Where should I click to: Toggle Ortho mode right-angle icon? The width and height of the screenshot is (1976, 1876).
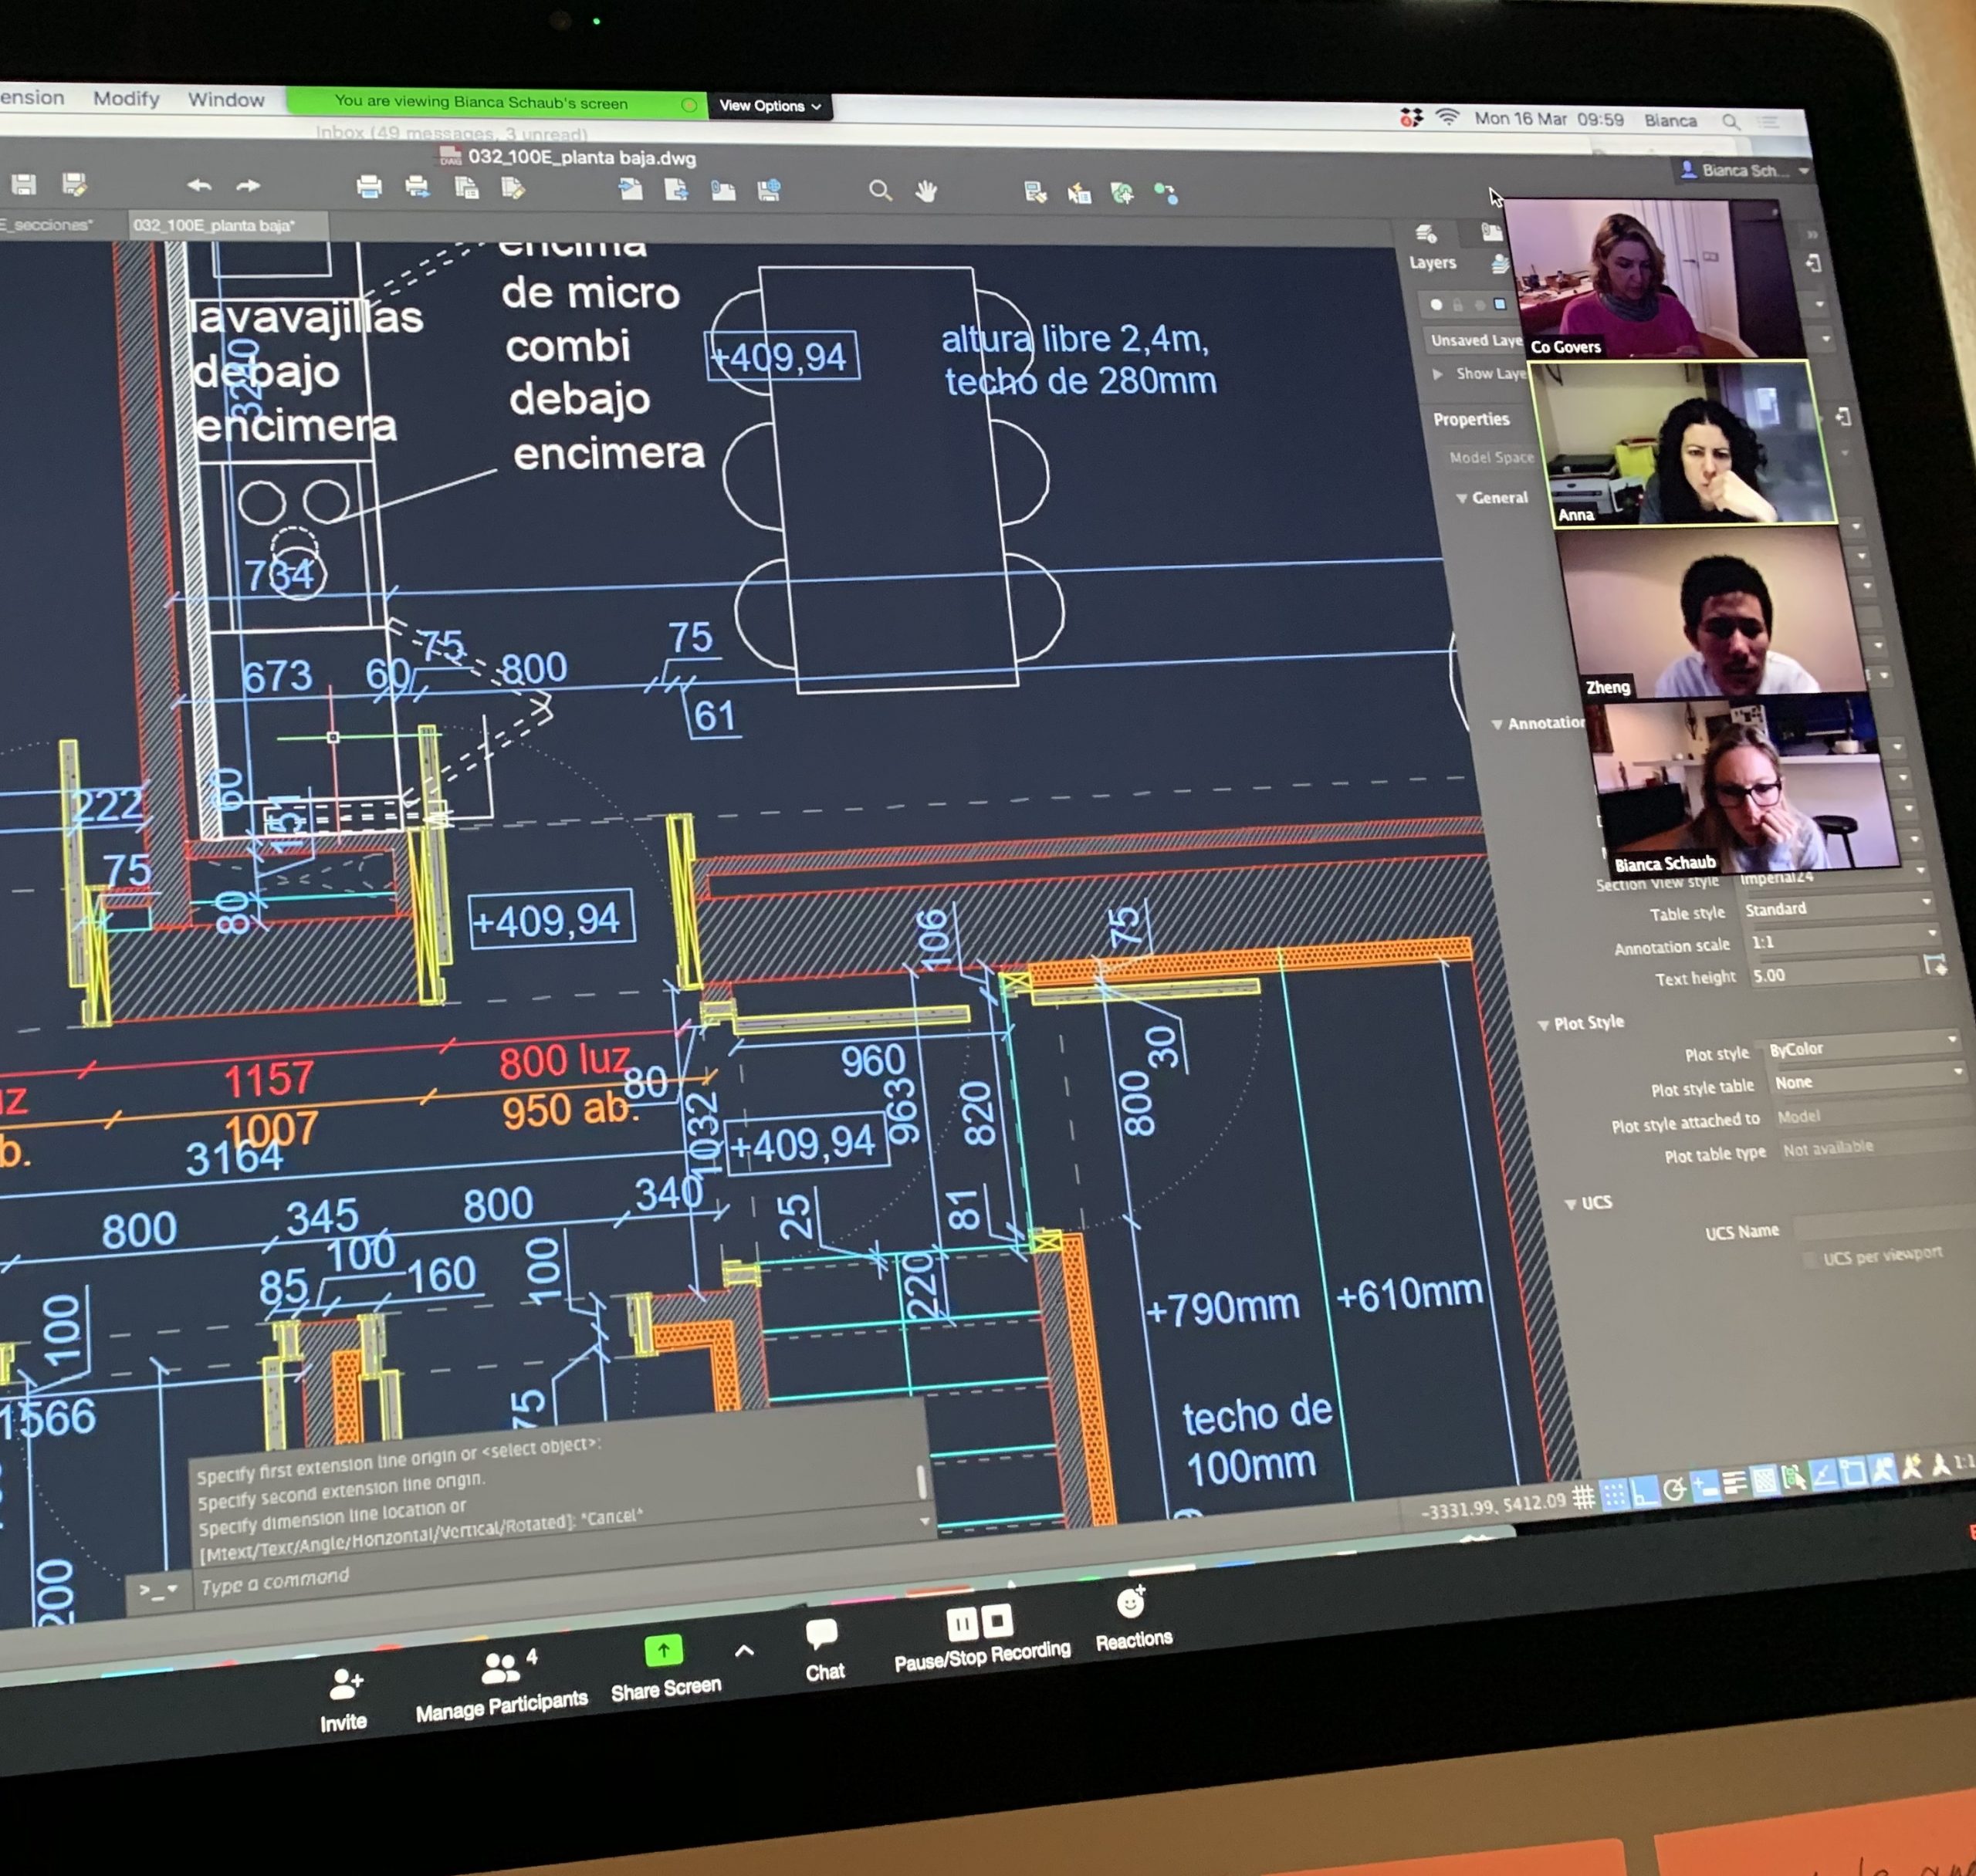pyautogui.click(x=1643, y=1492)
